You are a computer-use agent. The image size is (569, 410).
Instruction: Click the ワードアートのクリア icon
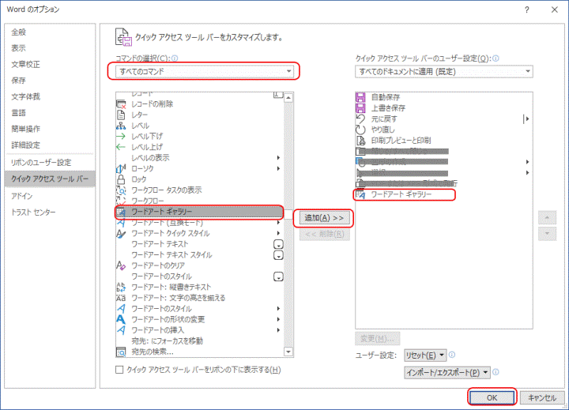[121, 265]
